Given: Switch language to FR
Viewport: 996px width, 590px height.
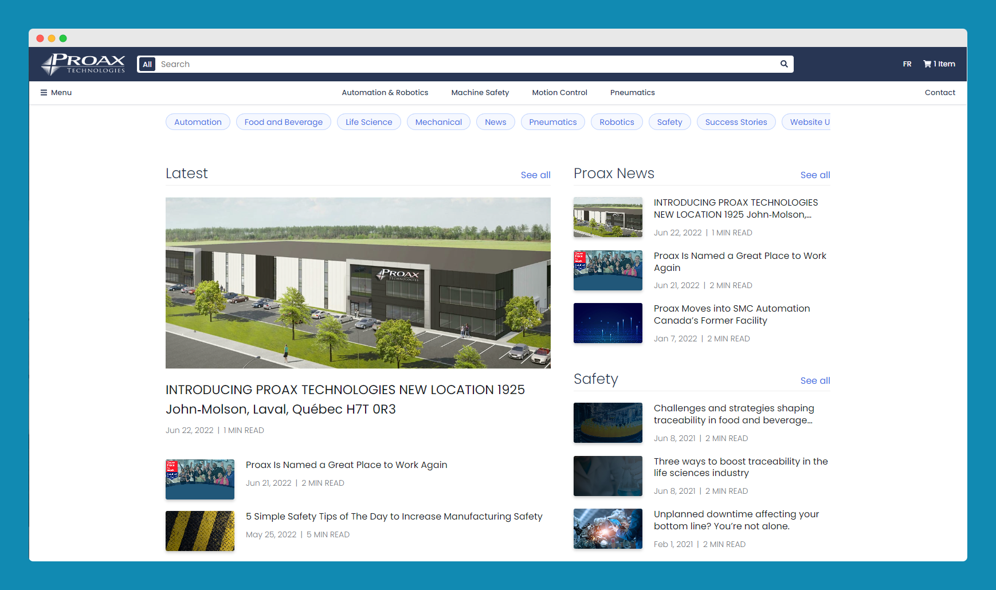Looking at the screenshot, I should [x=907, y=64].
